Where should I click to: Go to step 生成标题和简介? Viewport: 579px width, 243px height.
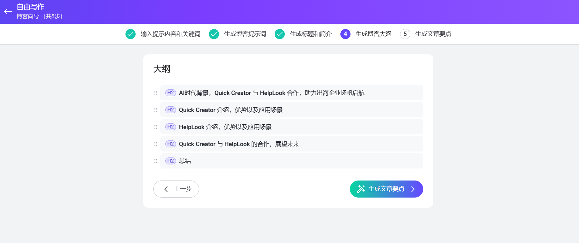click(x=311, y=34)
